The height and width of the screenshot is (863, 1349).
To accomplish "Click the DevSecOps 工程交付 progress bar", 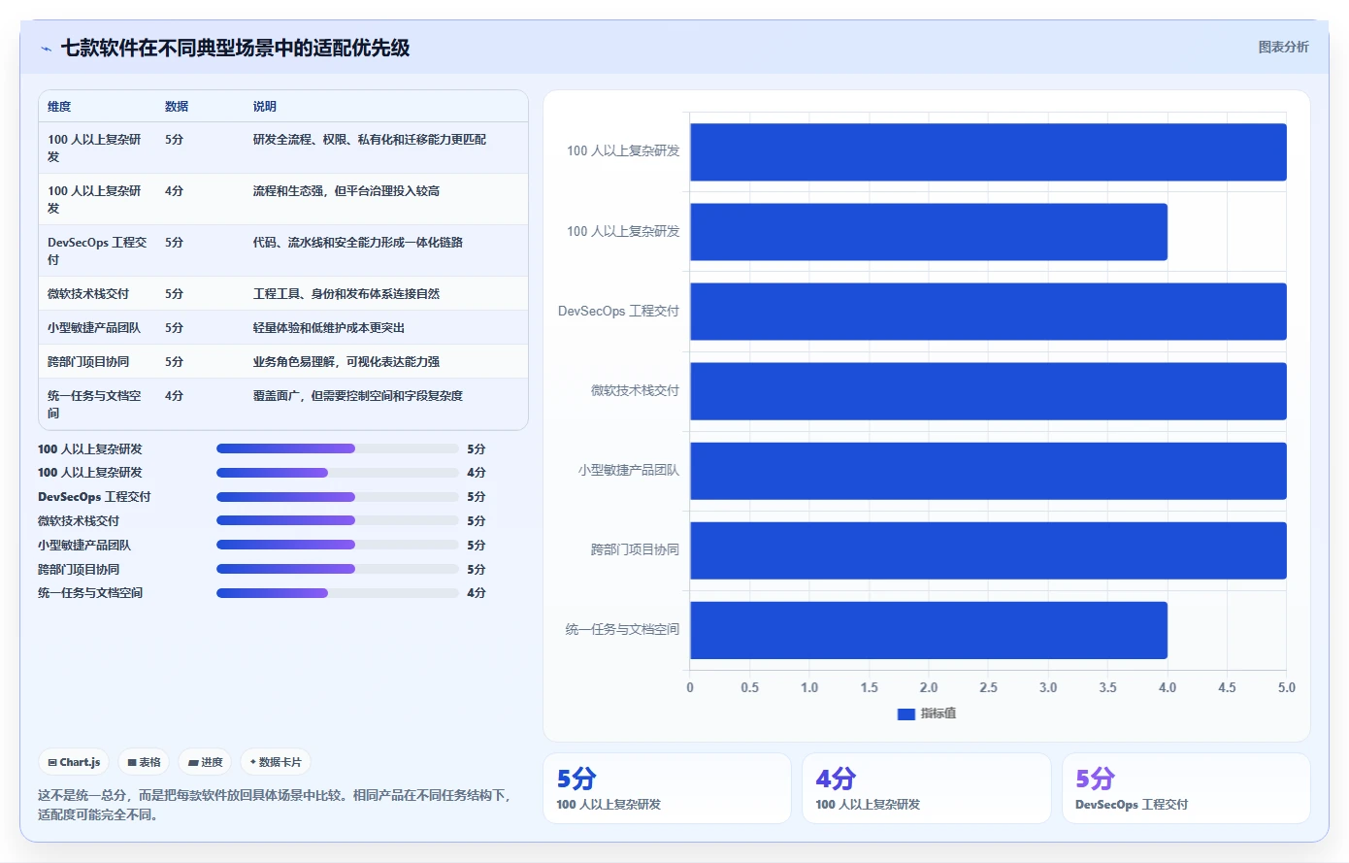I will coord(337,497).
